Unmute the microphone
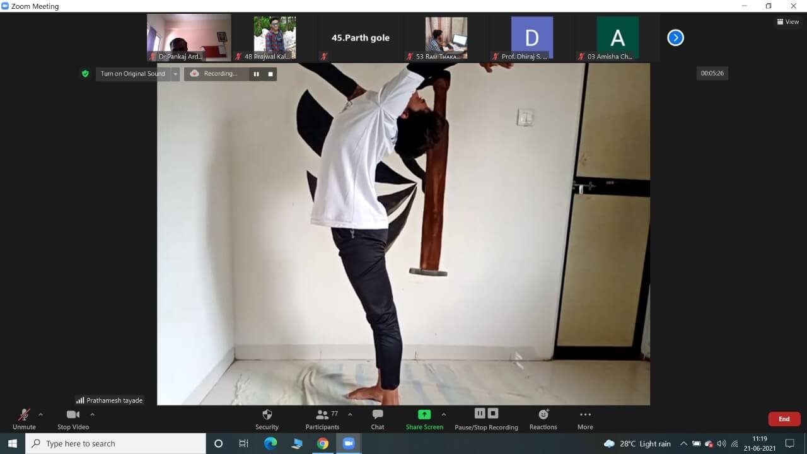 [24, 419]
